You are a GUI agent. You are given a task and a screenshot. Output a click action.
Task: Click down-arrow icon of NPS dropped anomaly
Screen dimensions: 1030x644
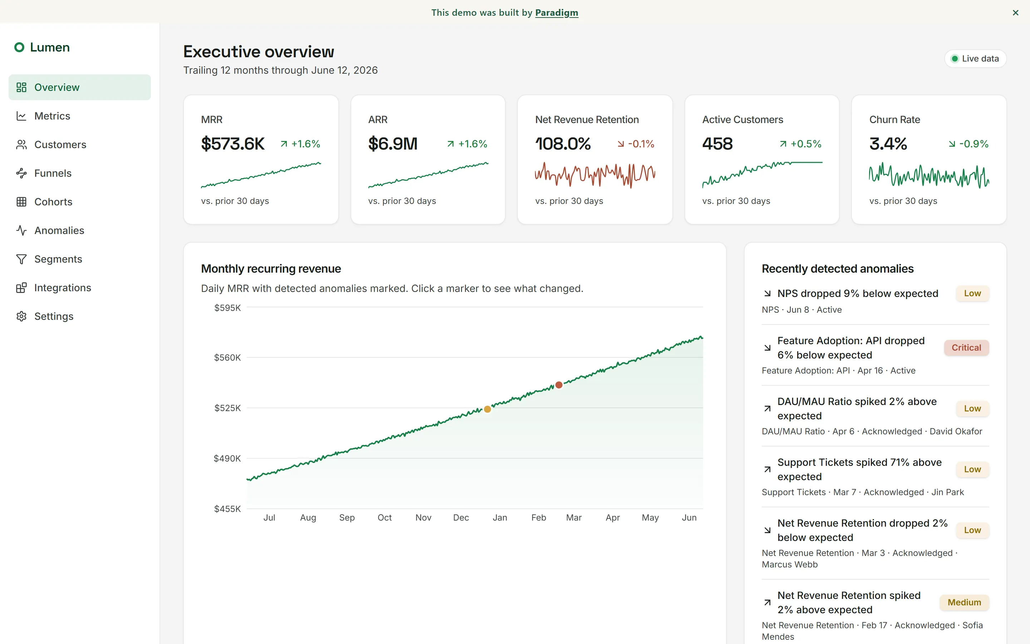[767, 293]
